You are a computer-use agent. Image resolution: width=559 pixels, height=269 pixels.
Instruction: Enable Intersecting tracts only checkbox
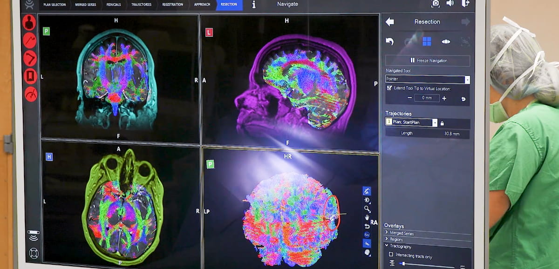pos(390,255)
